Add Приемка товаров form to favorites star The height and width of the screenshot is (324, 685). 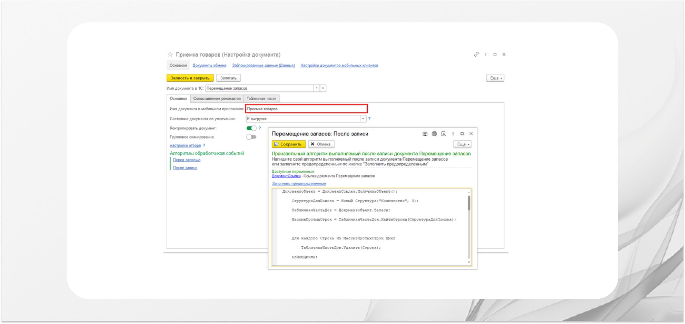tap(170, 54)
